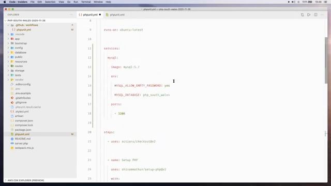Click the 3306 port value
The image size is (331, 186).
coord(122,114)
